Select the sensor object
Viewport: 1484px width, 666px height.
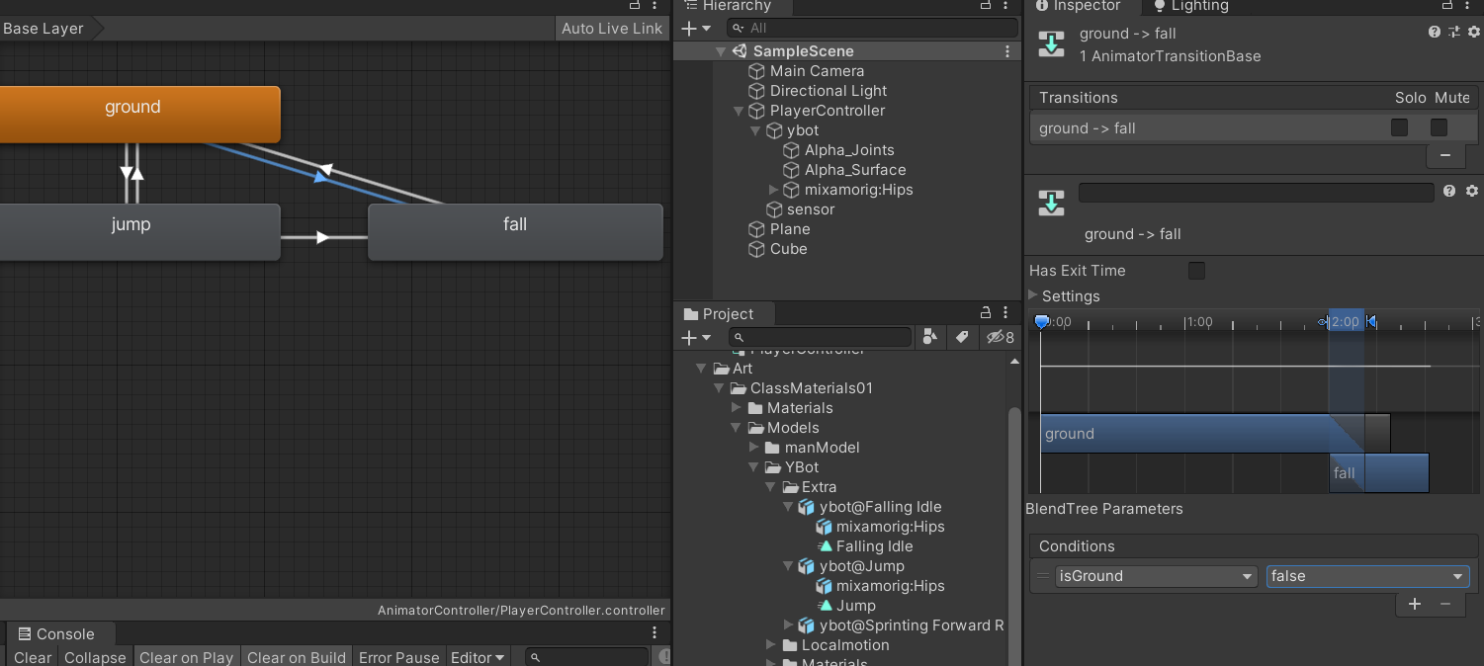tap(811, 209)
